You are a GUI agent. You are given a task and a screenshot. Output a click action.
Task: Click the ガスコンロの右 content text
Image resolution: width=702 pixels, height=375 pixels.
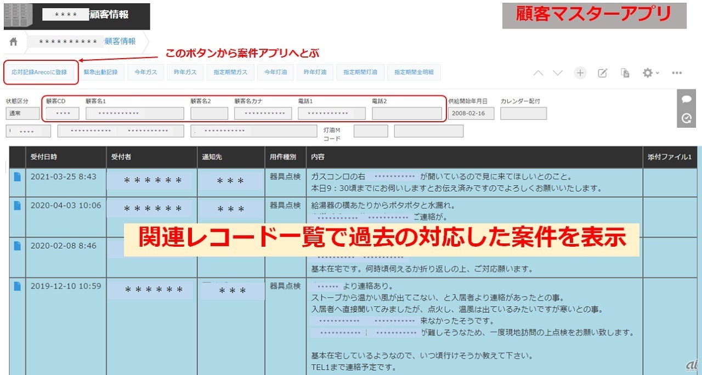click(338, 177)
